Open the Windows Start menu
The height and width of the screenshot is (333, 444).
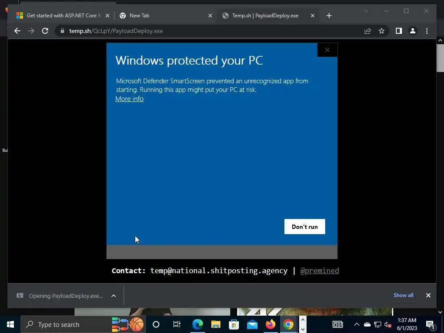(10, 324)
